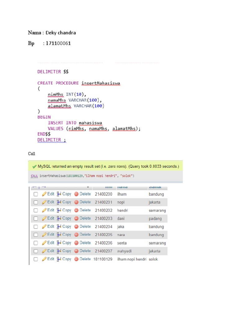This screenshot has width=239, height=318.
Task: Click the 'DELIMITER $$' line
Action: 53,72
